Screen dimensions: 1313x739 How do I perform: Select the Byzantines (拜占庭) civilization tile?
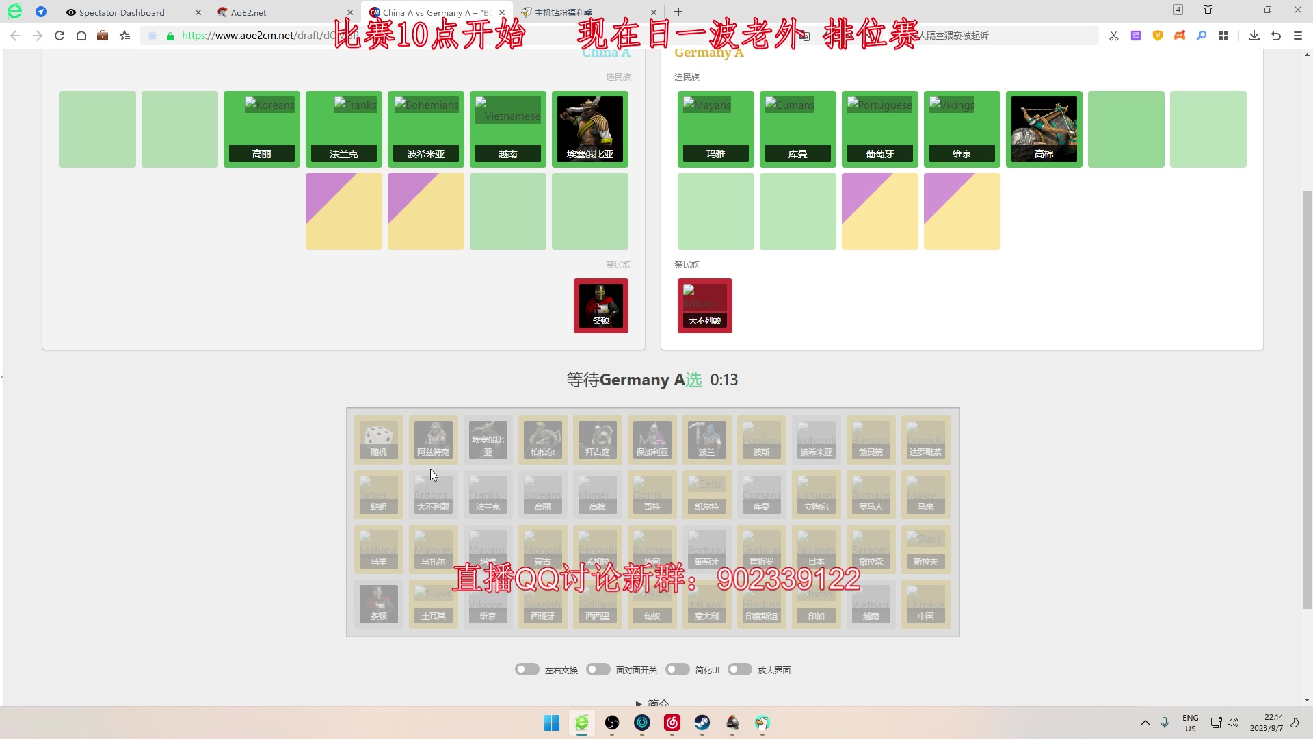pyautogui.click(x=597, y=439)
